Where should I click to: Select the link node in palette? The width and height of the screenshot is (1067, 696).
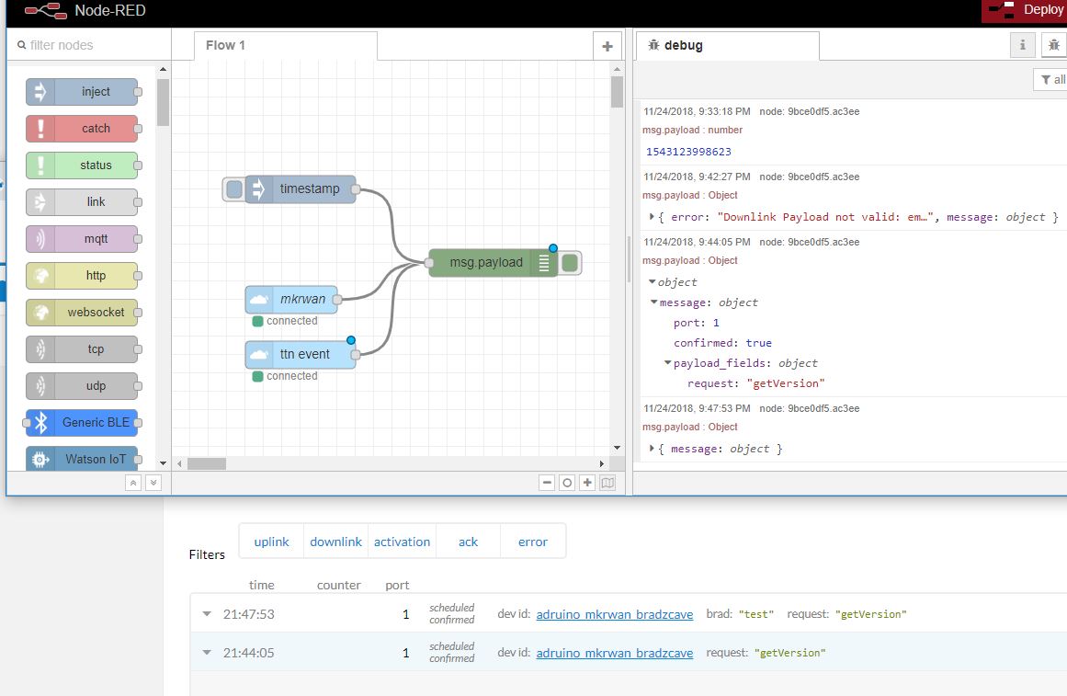82,202
